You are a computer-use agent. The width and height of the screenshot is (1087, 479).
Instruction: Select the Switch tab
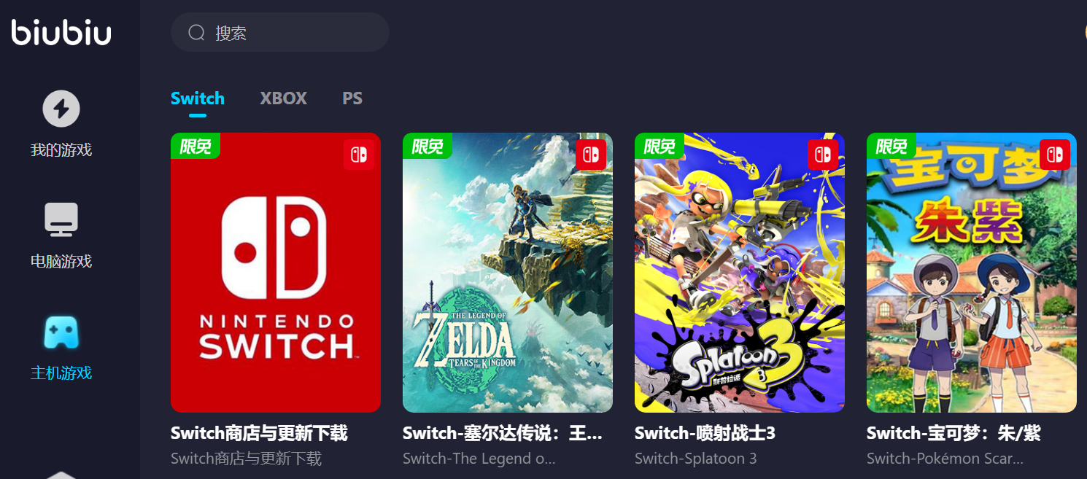click(198, 98)
